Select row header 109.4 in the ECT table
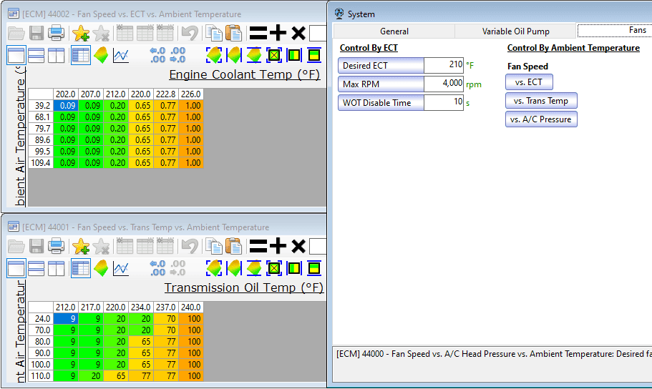Image resolution: width=652 pixels, height=389 pixels. pos(41,163)
